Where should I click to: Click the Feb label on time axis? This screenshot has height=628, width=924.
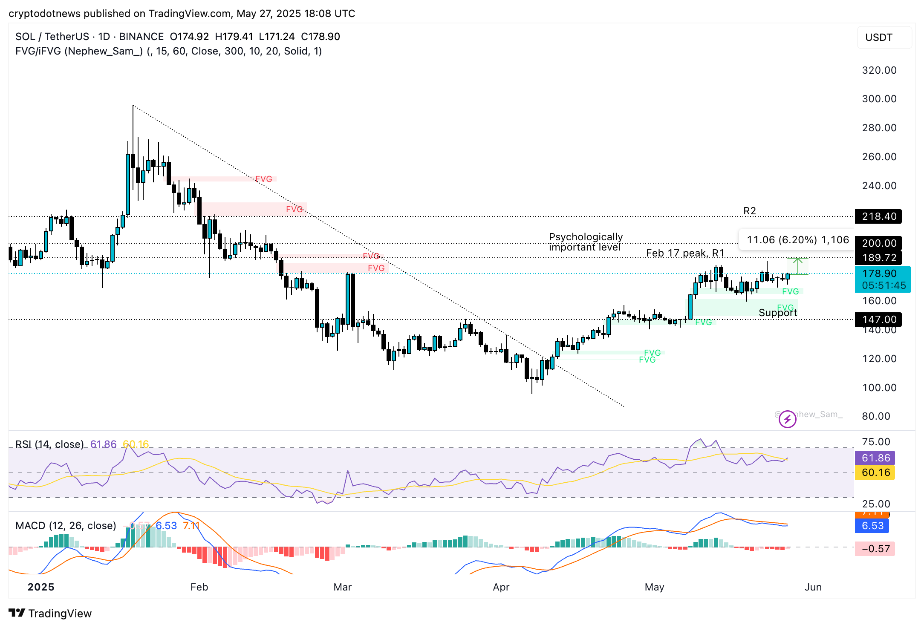(199, 587)
